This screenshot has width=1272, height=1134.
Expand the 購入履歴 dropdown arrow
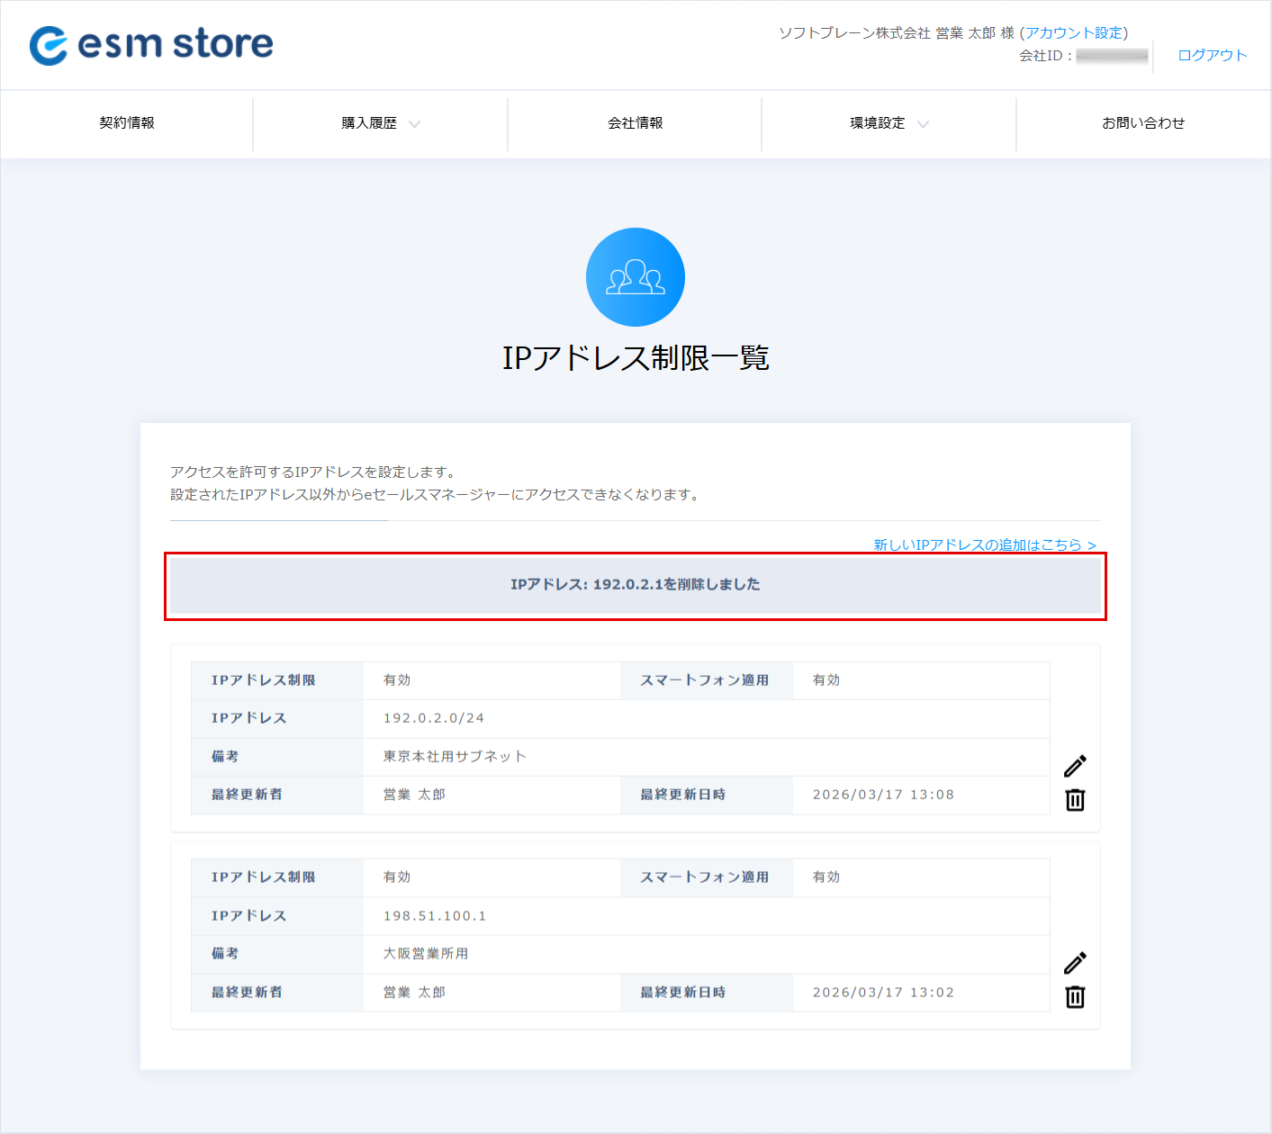[x=414, y=124]
